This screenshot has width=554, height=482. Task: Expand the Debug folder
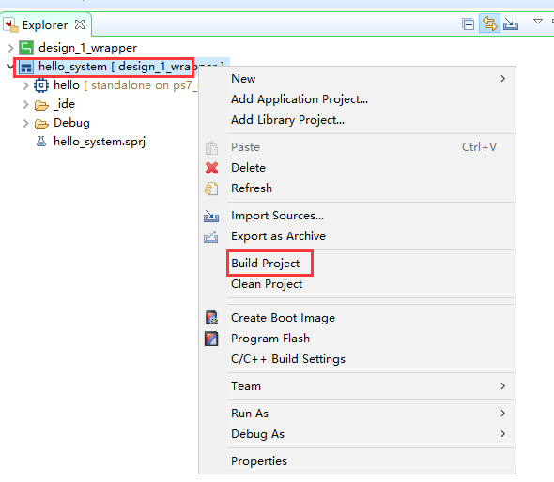tap(25, 123)
